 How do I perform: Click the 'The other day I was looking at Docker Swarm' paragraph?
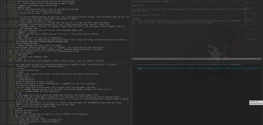click(x=191, y=10)
